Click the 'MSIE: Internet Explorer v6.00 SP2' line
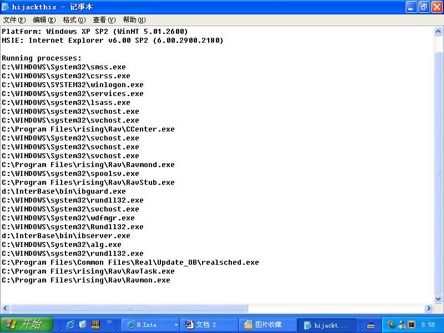 click(113, 40)
